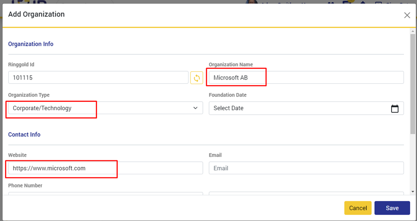The width and height of the screenshot is (417, 221).
Task: Click the Phone Number input box
Action: click(x=105, y=193)
